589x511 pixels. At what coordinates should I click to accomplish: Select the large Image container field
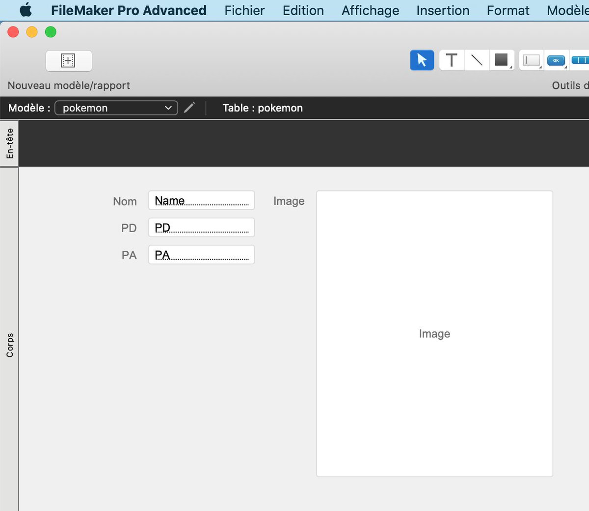coord(435,334)
